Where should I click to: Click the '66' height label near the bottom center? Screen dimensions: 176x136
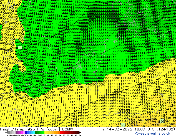[x=123, y=125]
